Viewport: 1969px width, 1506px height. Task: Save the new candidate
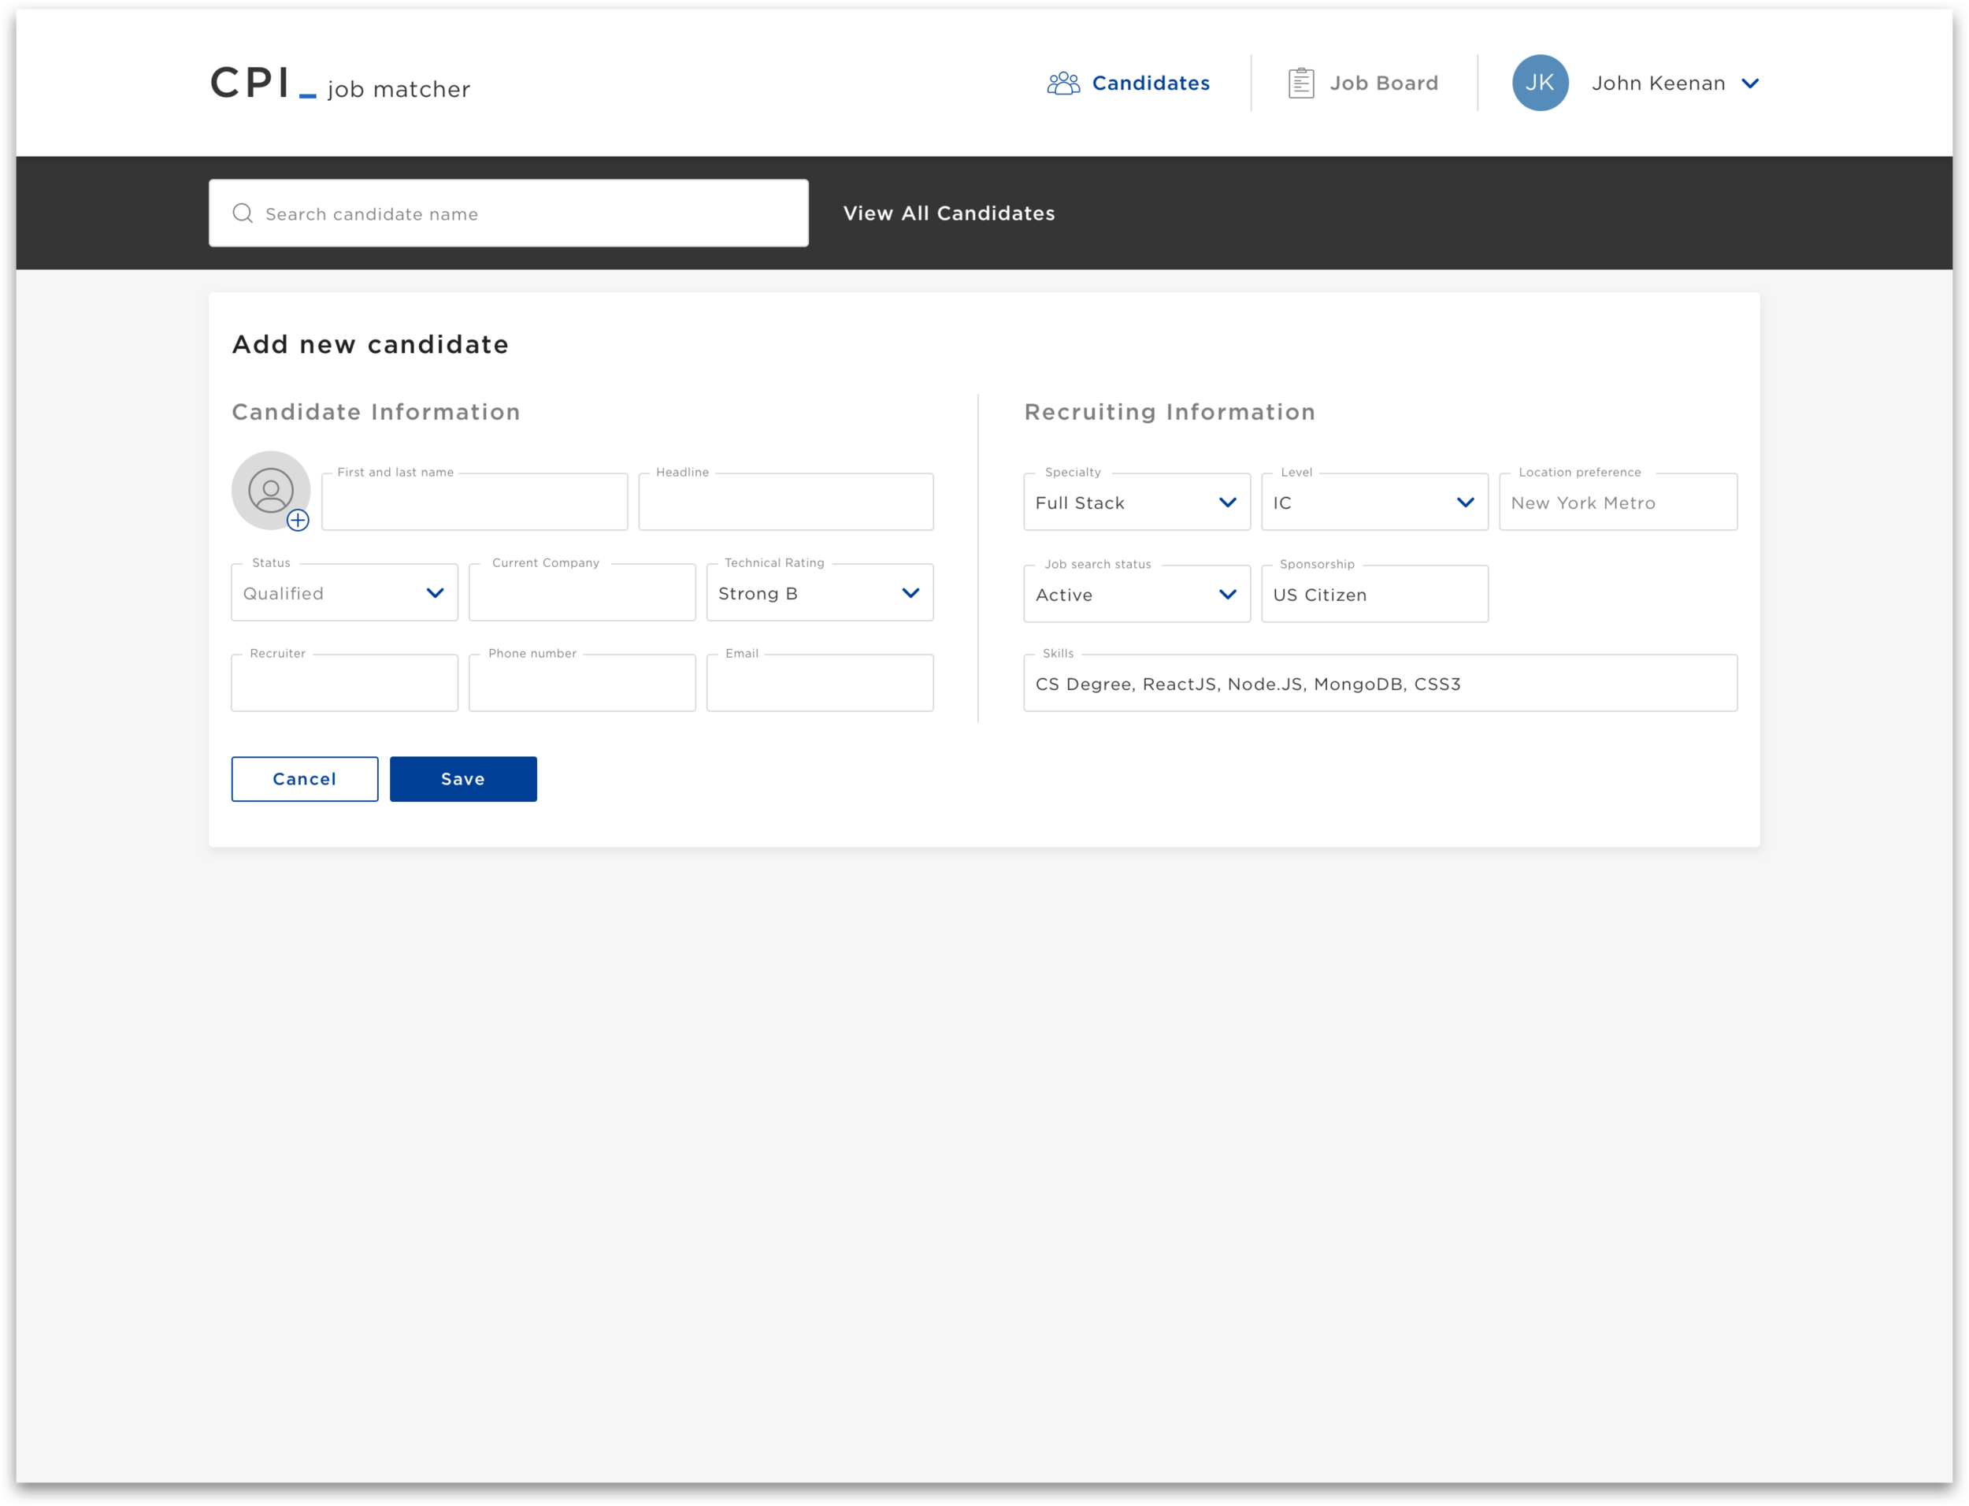(462, 778)
